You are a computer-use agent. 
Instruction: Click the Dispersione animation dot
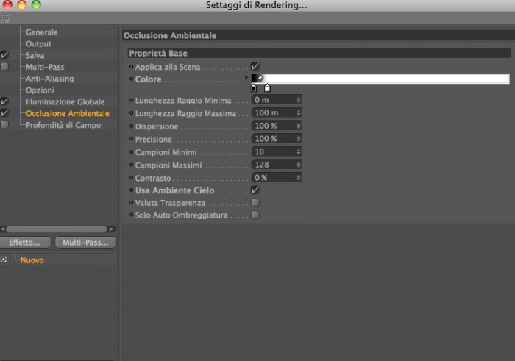132,126
